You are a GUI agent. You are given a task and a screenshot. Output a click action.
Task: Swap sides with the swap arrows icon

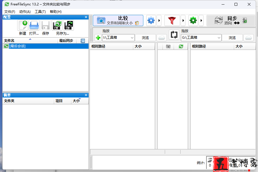174,35
